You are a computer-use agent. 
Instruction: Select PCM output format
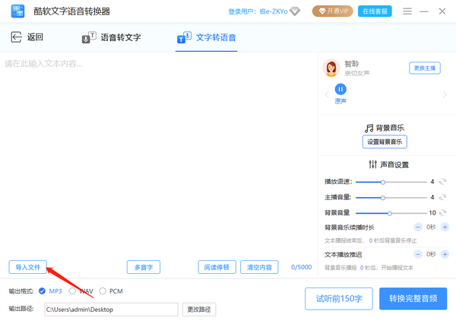[x=103, y=291]
